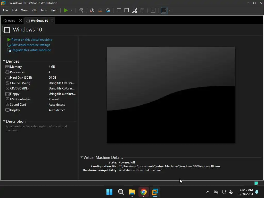Toggle the library sidebar view icon
The height and width of the screenshot is (198, 264).
(x=119, y=10)
